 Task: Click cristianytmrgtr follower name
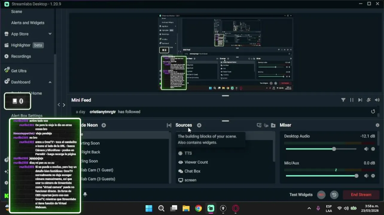tap(103, 112)
